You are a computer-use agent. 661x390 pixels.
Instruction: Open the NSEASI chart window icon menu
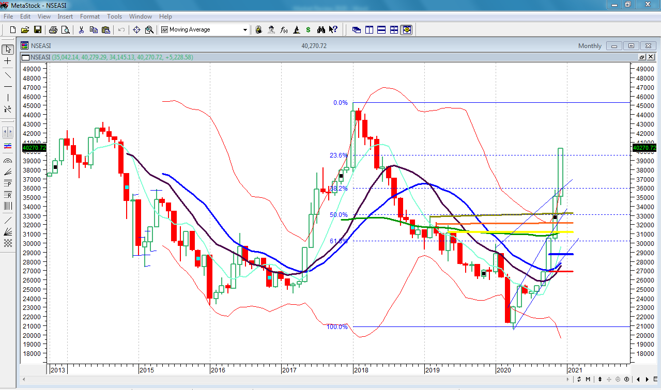click(x=24, y=46)
